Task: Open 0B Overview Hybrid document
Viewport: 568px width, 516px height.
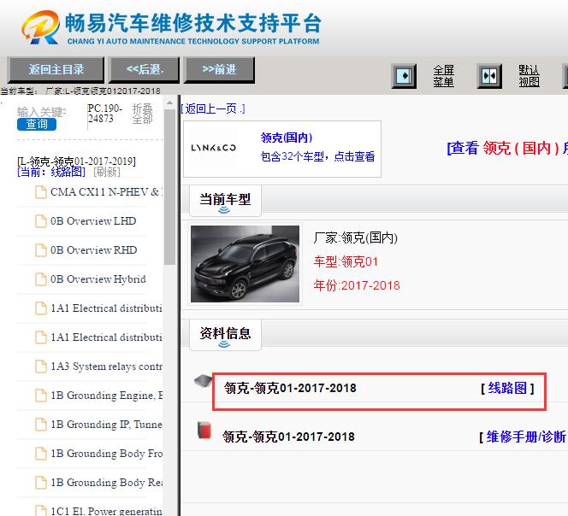Action: [98, 279]
